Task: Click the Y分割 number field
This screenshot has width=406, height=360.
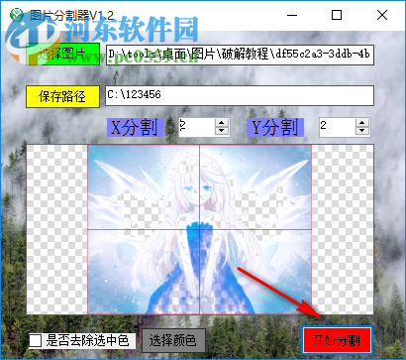Action: 338,127
